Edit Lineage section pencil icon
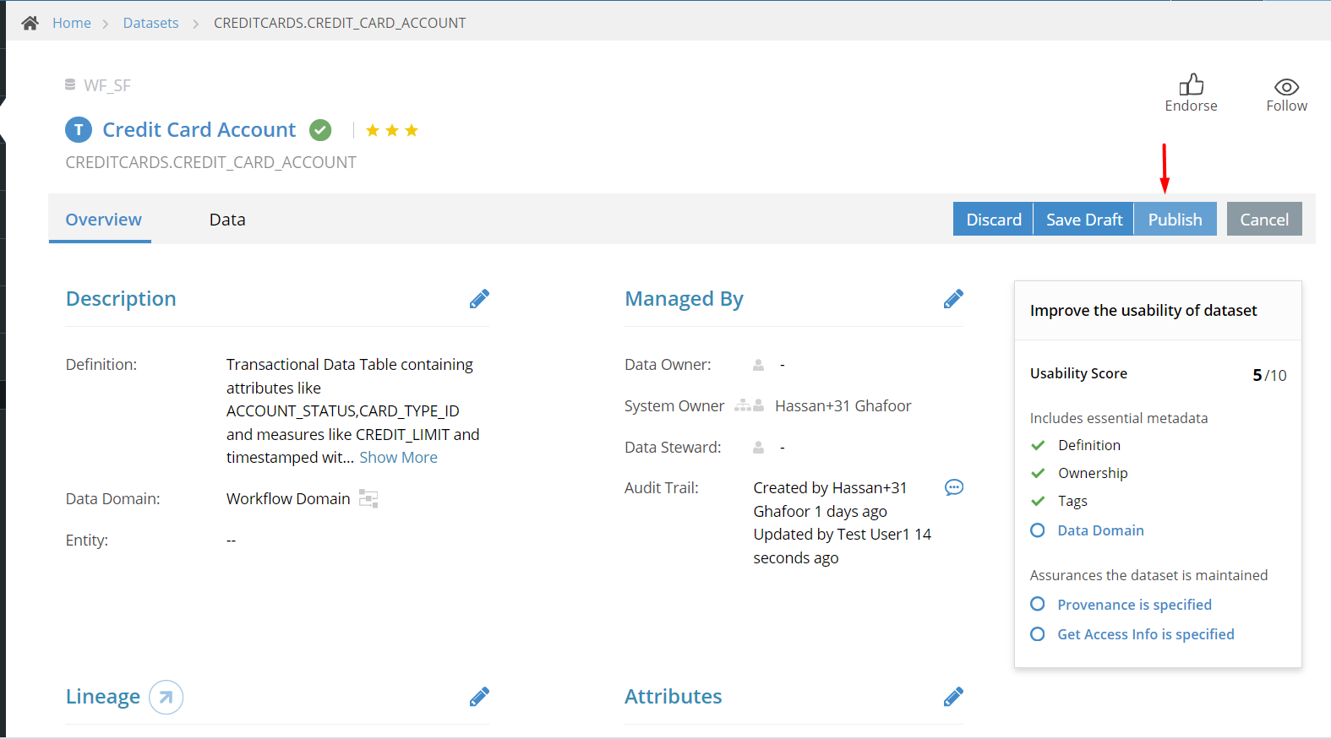Image resolution: width=1331 pixels, height=739 pixels. coord(479,697)
